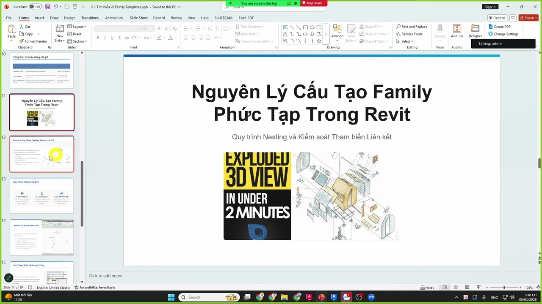Switch to the Design tab
This screenshot has width=542, height=304.
69,18
